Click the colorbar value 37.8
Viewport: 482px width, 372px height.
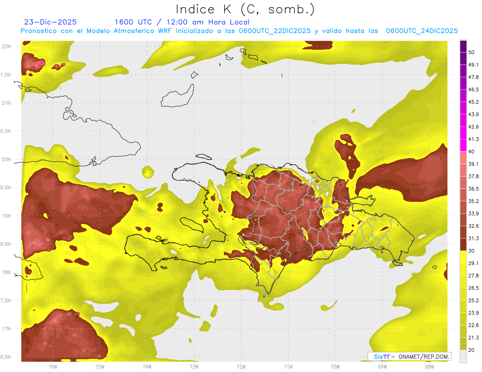(474, 176)
